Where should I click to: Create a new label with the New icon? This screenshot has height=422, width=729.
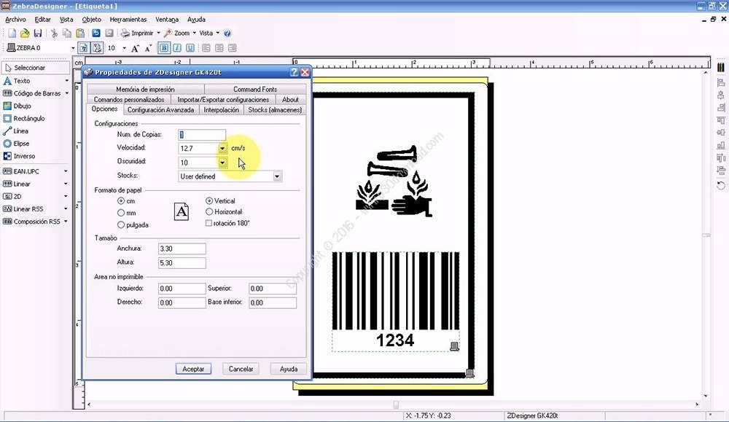click(12, 33)
